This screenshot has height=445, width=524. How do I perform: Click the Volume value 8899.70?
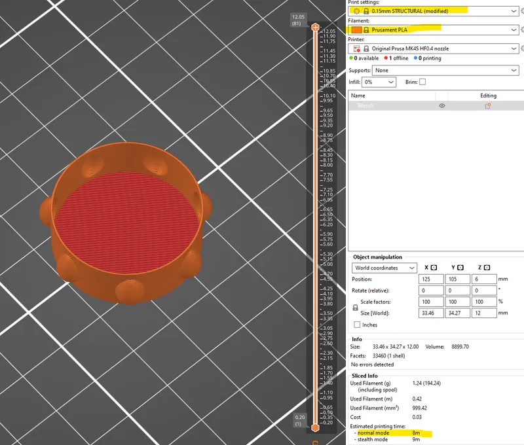pyautogui.click(x=460, y=347)
